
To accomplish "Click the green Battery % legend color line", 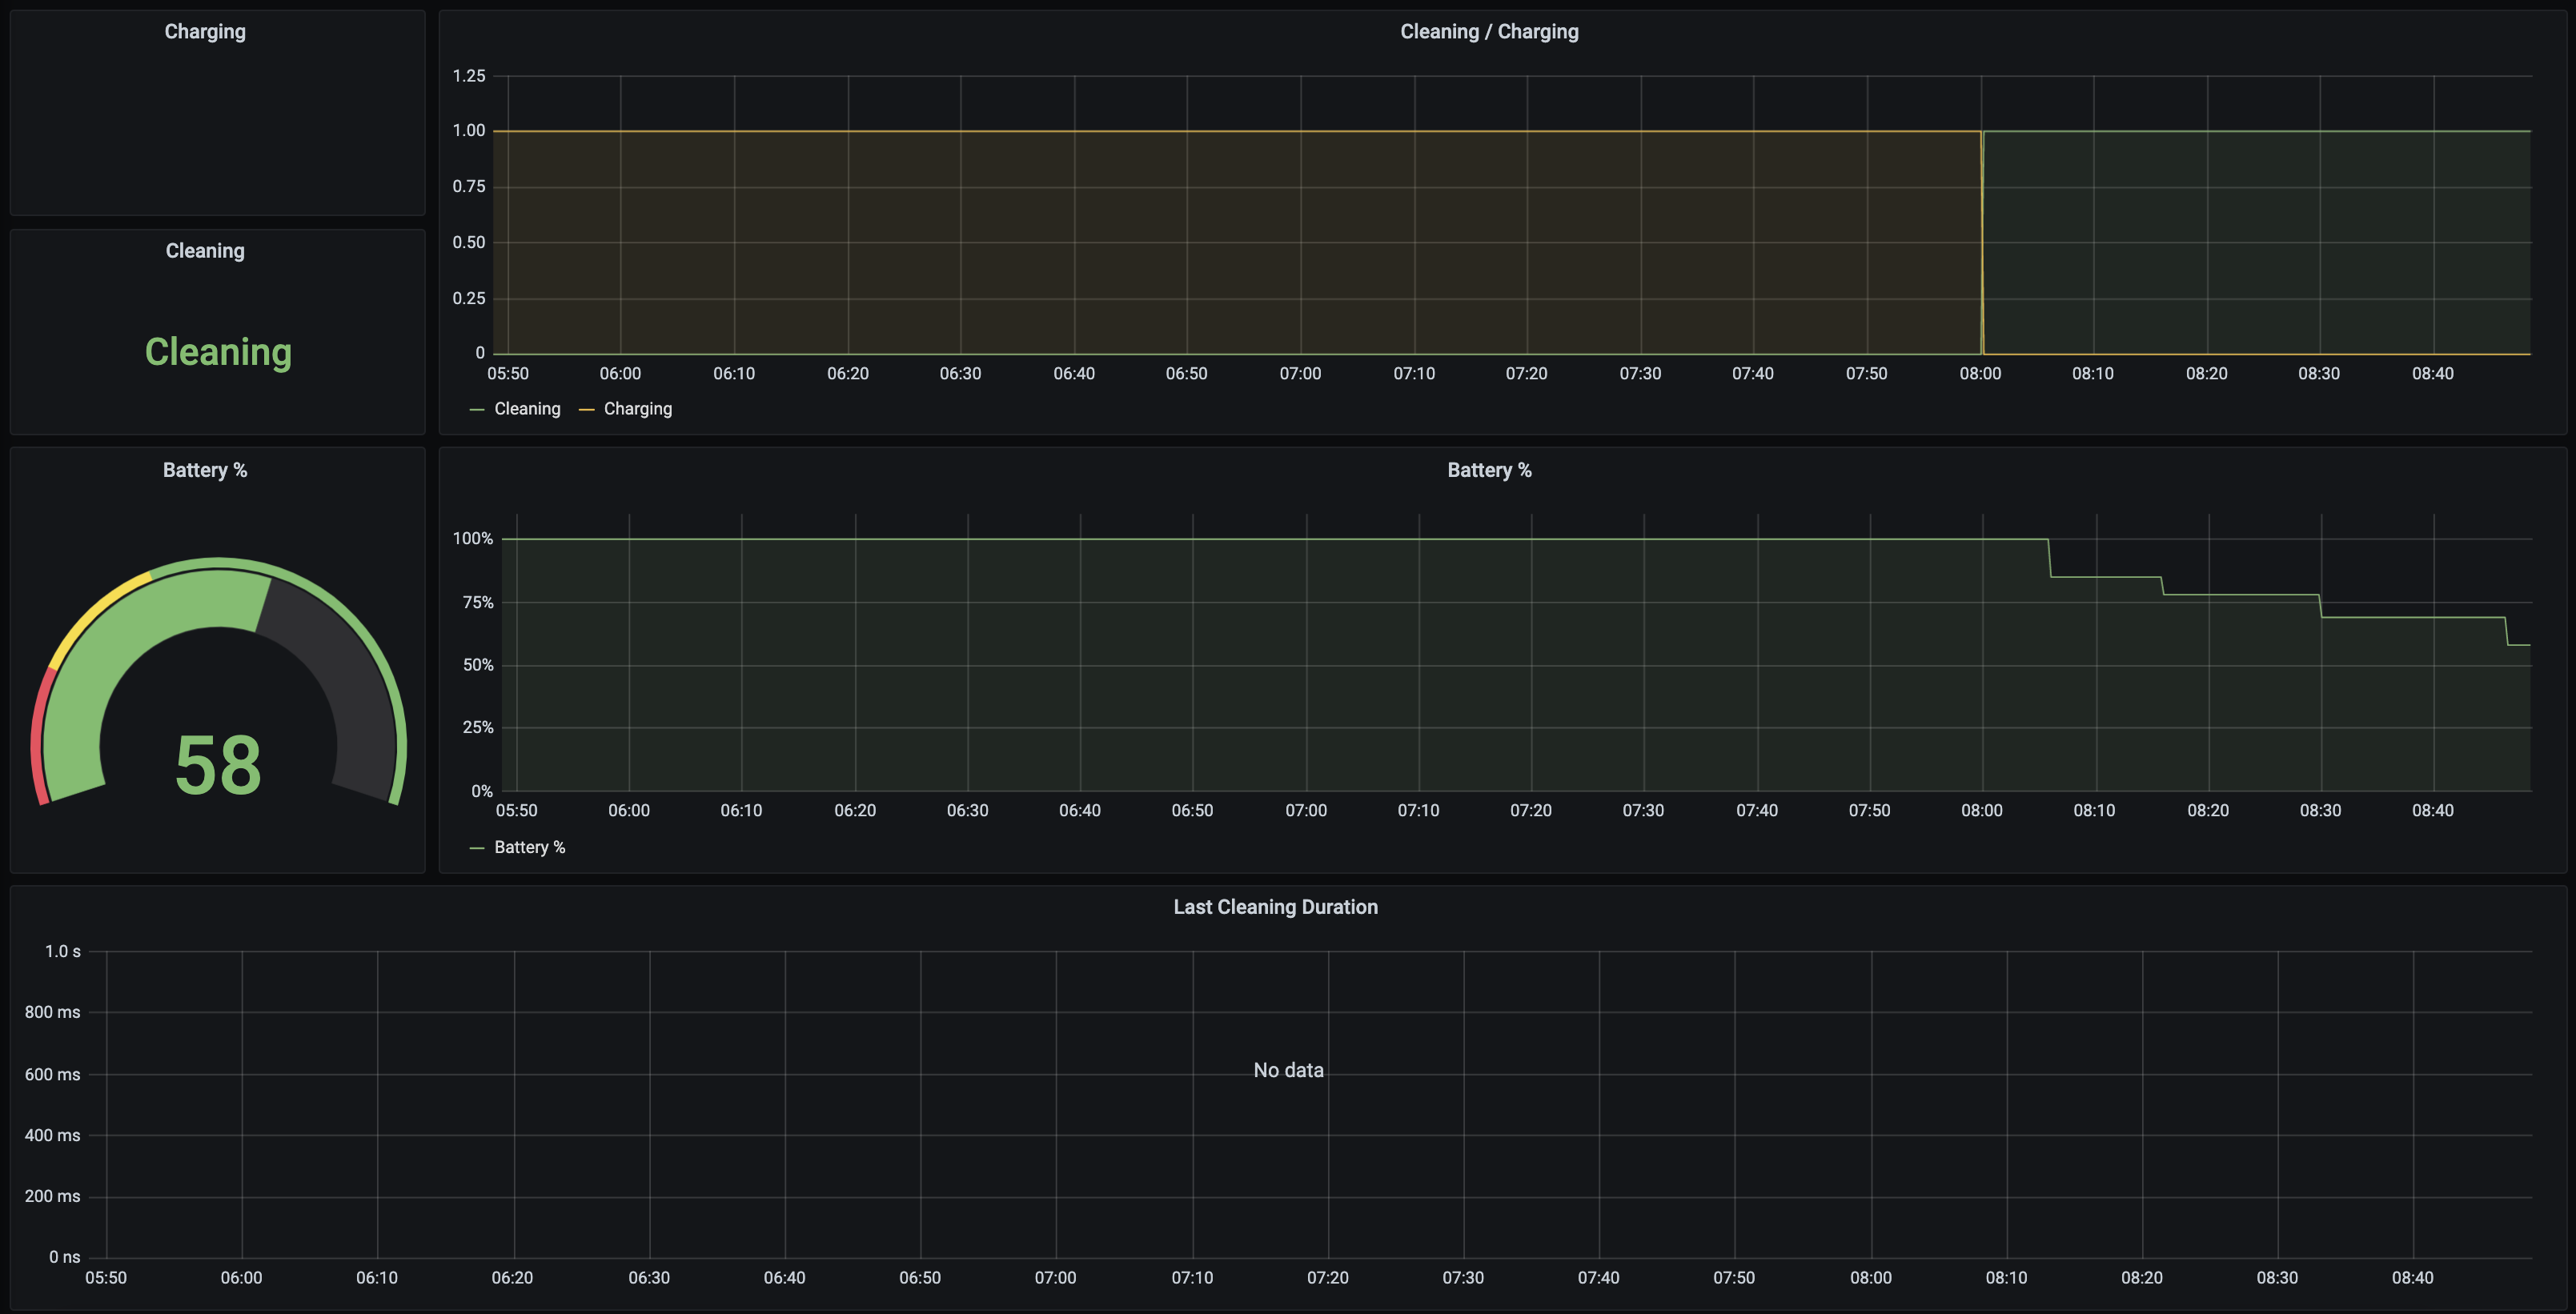I will click(477, 849).
